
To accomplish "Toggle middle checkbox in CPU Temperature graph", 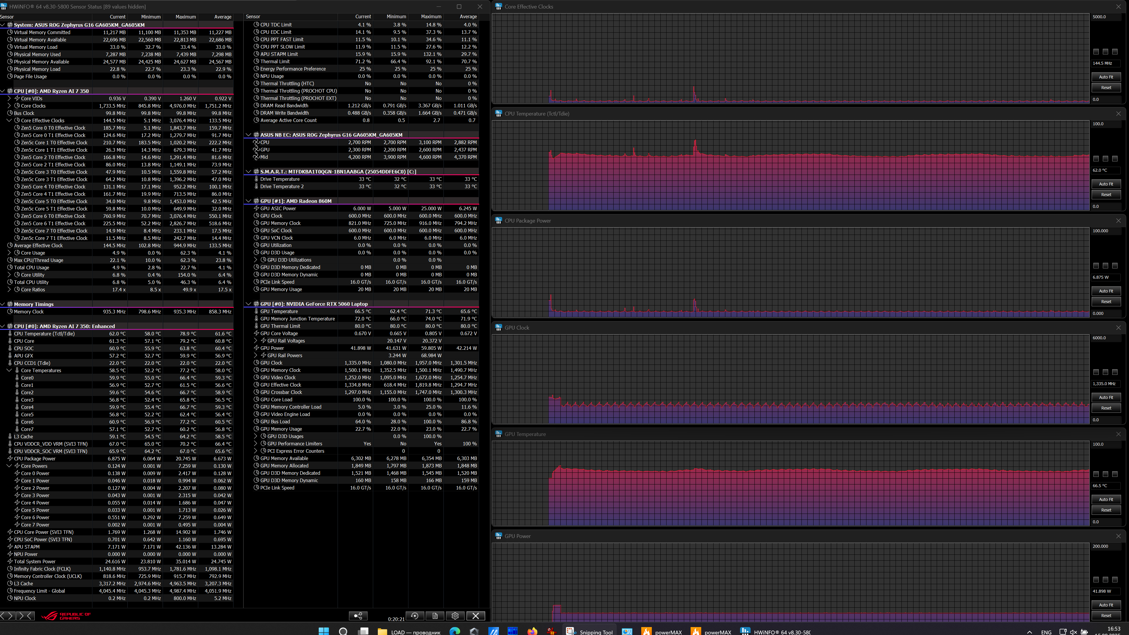I will coord(1105,159).
